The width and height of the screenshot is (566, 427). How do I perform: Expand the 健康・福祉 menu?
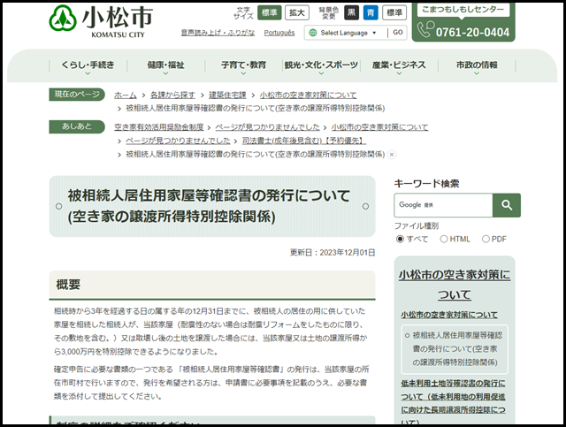click(165, 65)
